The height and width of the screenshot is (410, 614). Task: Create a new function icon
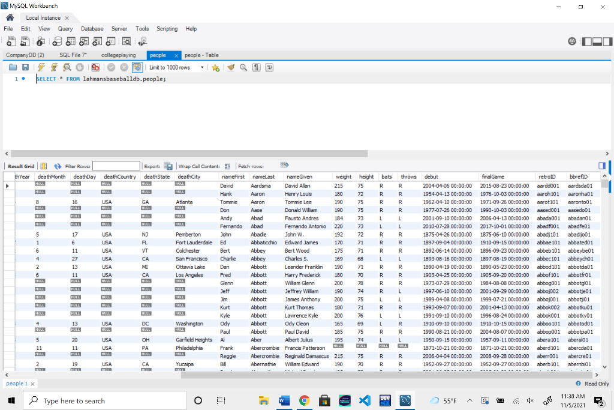click(111, 41)
